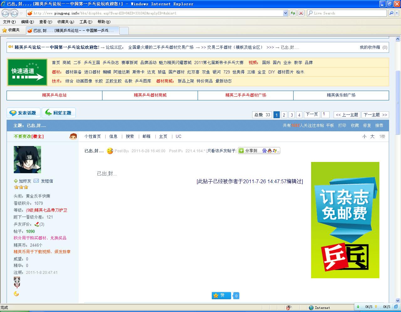Screen dimensions: 401x312
Task: Open a new blank browser tab
Action: click(x=124, y=31)
